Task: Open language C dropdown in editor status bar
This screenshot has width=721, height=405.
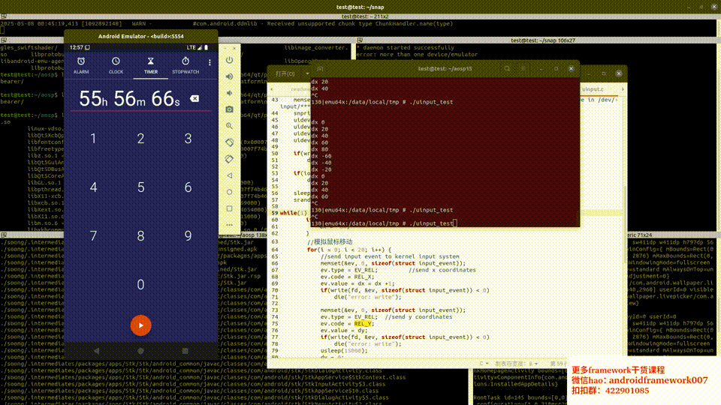Action: (x=483, y=364)
